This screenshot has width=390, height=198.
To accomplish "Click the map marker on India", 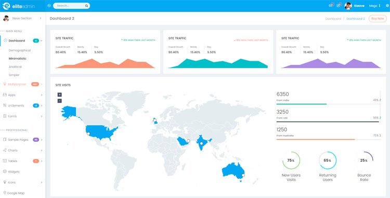I will tap(201, 143).
